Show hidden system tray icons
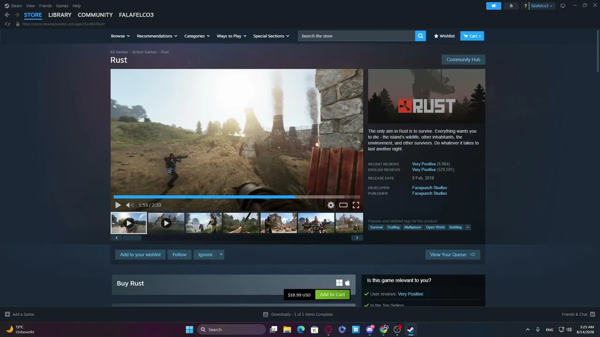The width and height of the screenshot is (600, 337). pyautogui.click(x=527, y=330)
